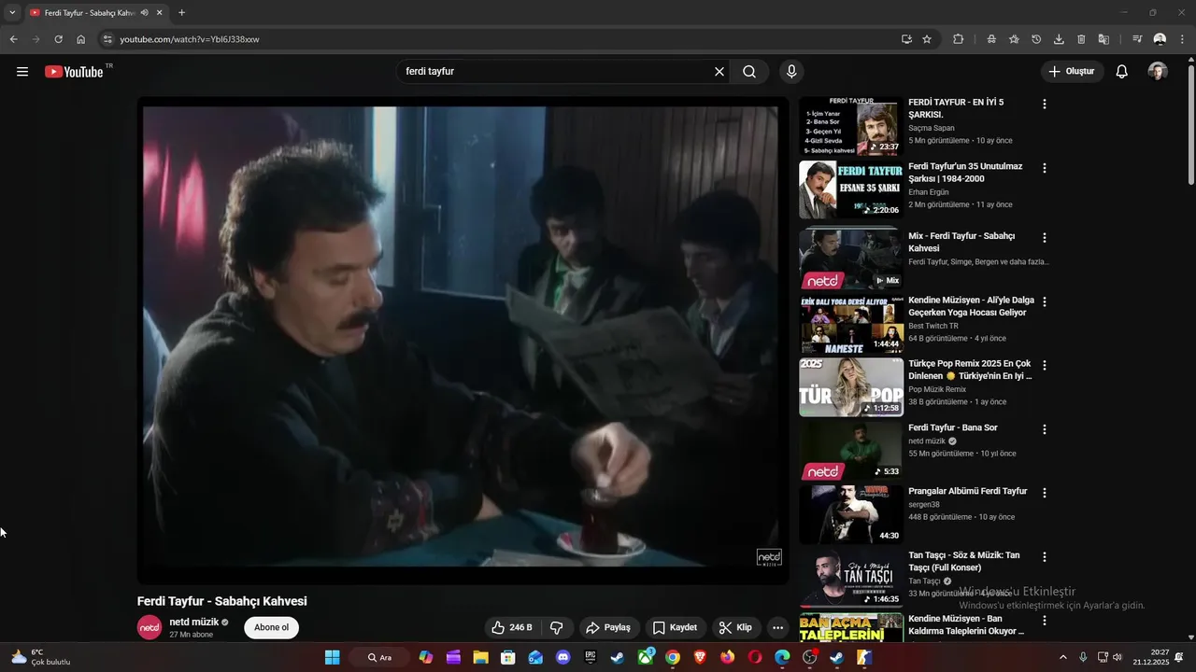Open the browser extensions puzzle icon
Screen dimensions: 1196x672
[x=959, y=39]
